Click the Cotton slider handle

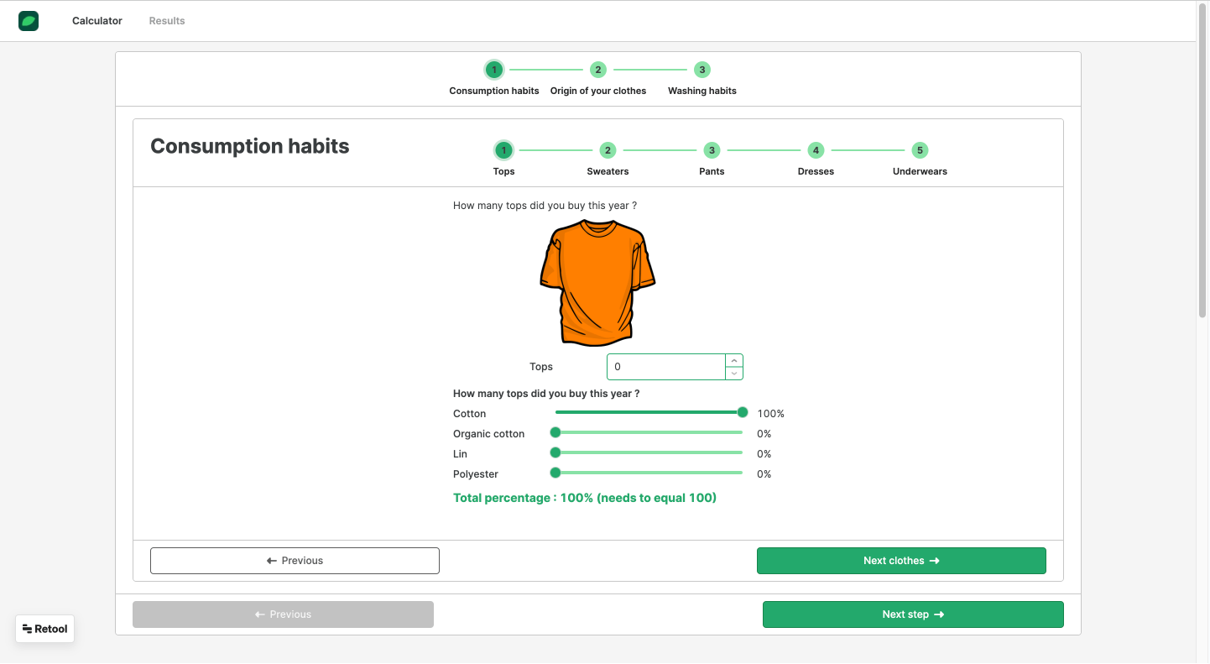pyautogui.click(x=743, y=412)
